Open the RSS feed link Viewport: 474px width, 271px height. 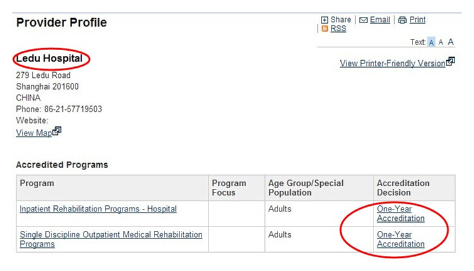(x=338, y=29)
